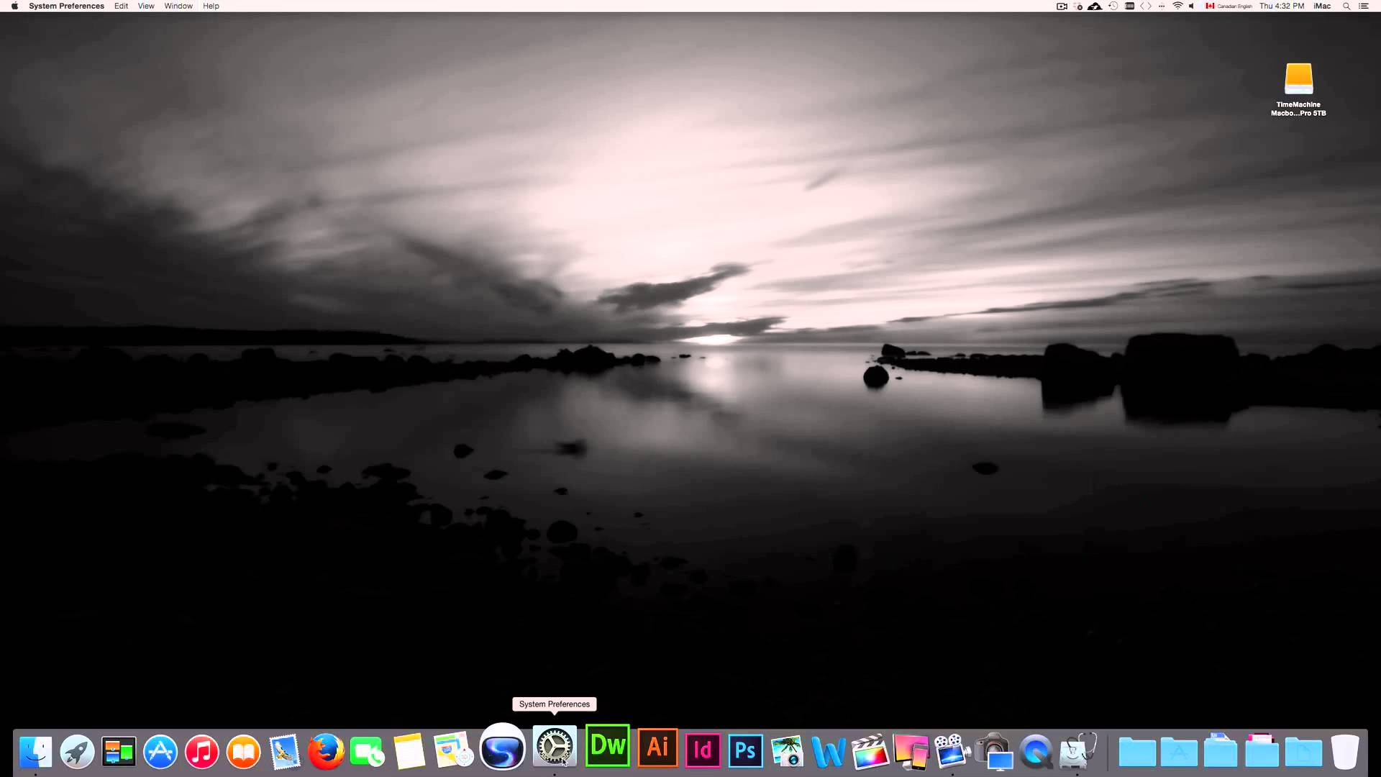Open the Help menu
The image size is (1381, 777).
click(x=211, y=6)
